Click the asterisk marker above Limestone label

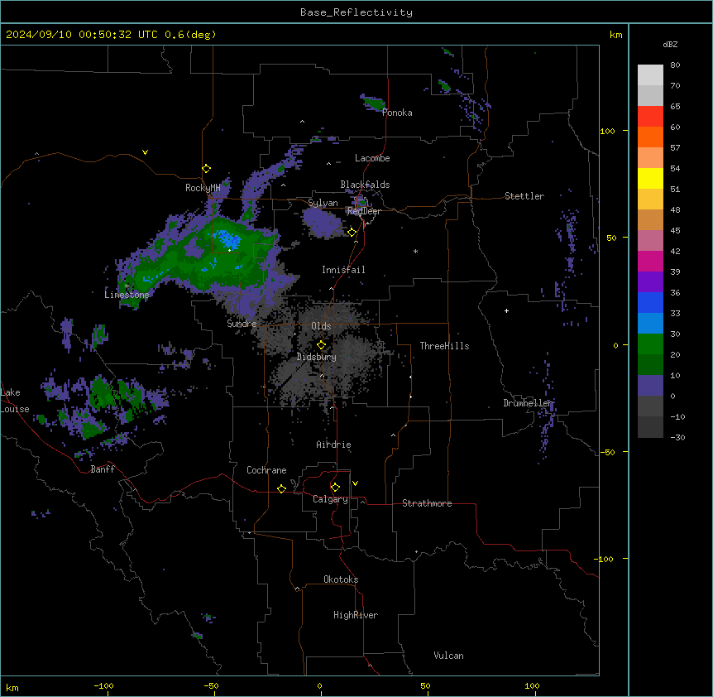coord(127,286)
